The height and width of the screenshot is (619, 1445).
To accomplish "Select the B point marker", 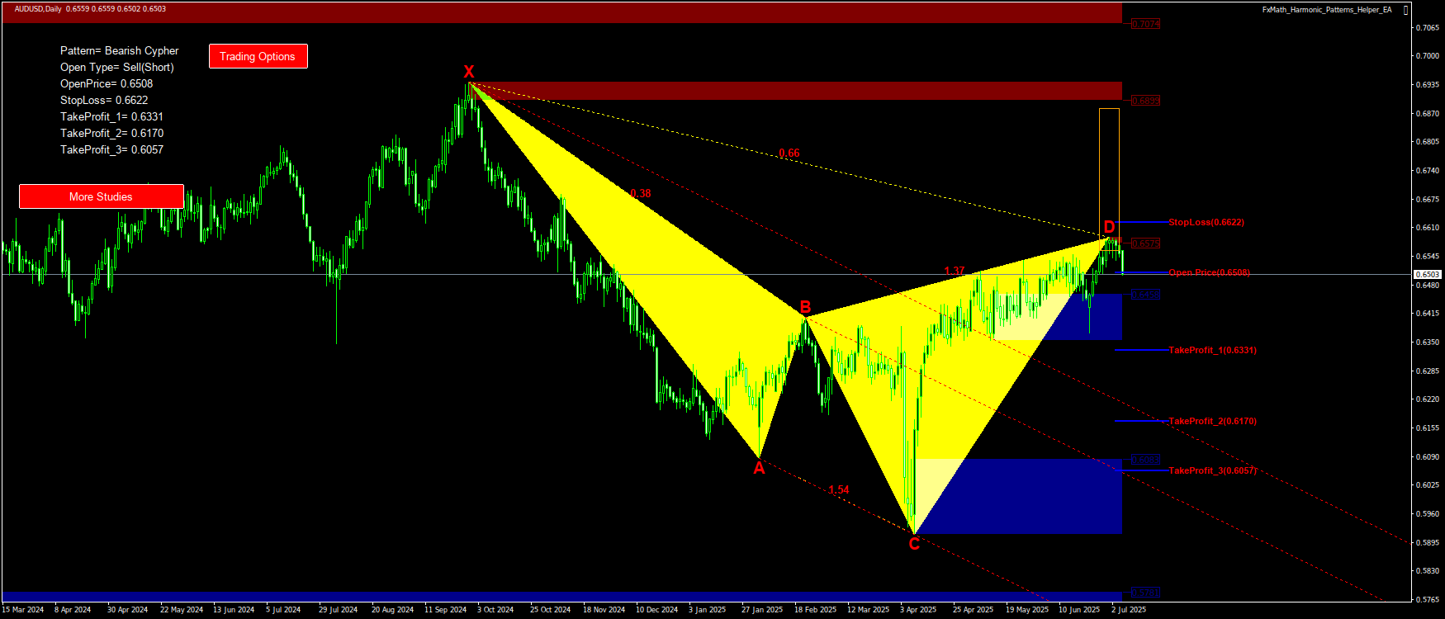I will 805,308.
